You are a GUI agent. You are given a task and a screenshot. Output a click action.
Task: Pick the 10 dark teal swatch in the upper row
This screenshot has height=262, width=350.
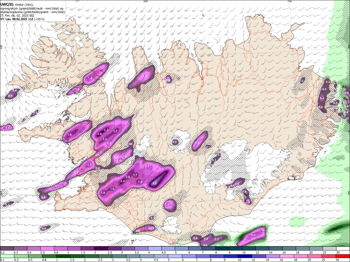[x=249, y=249]
